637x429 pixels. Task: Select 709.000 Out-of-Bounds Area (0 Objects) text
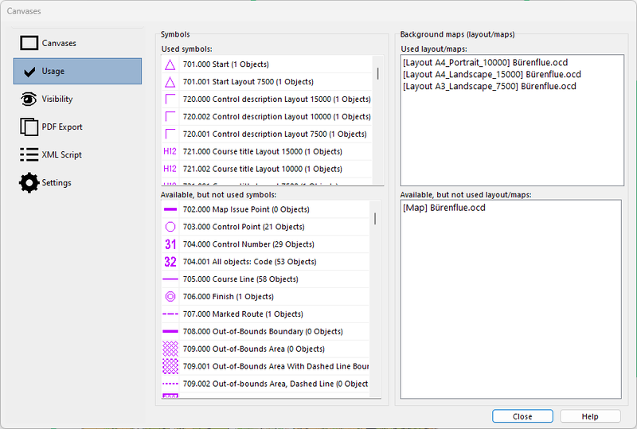pos(254,349)
